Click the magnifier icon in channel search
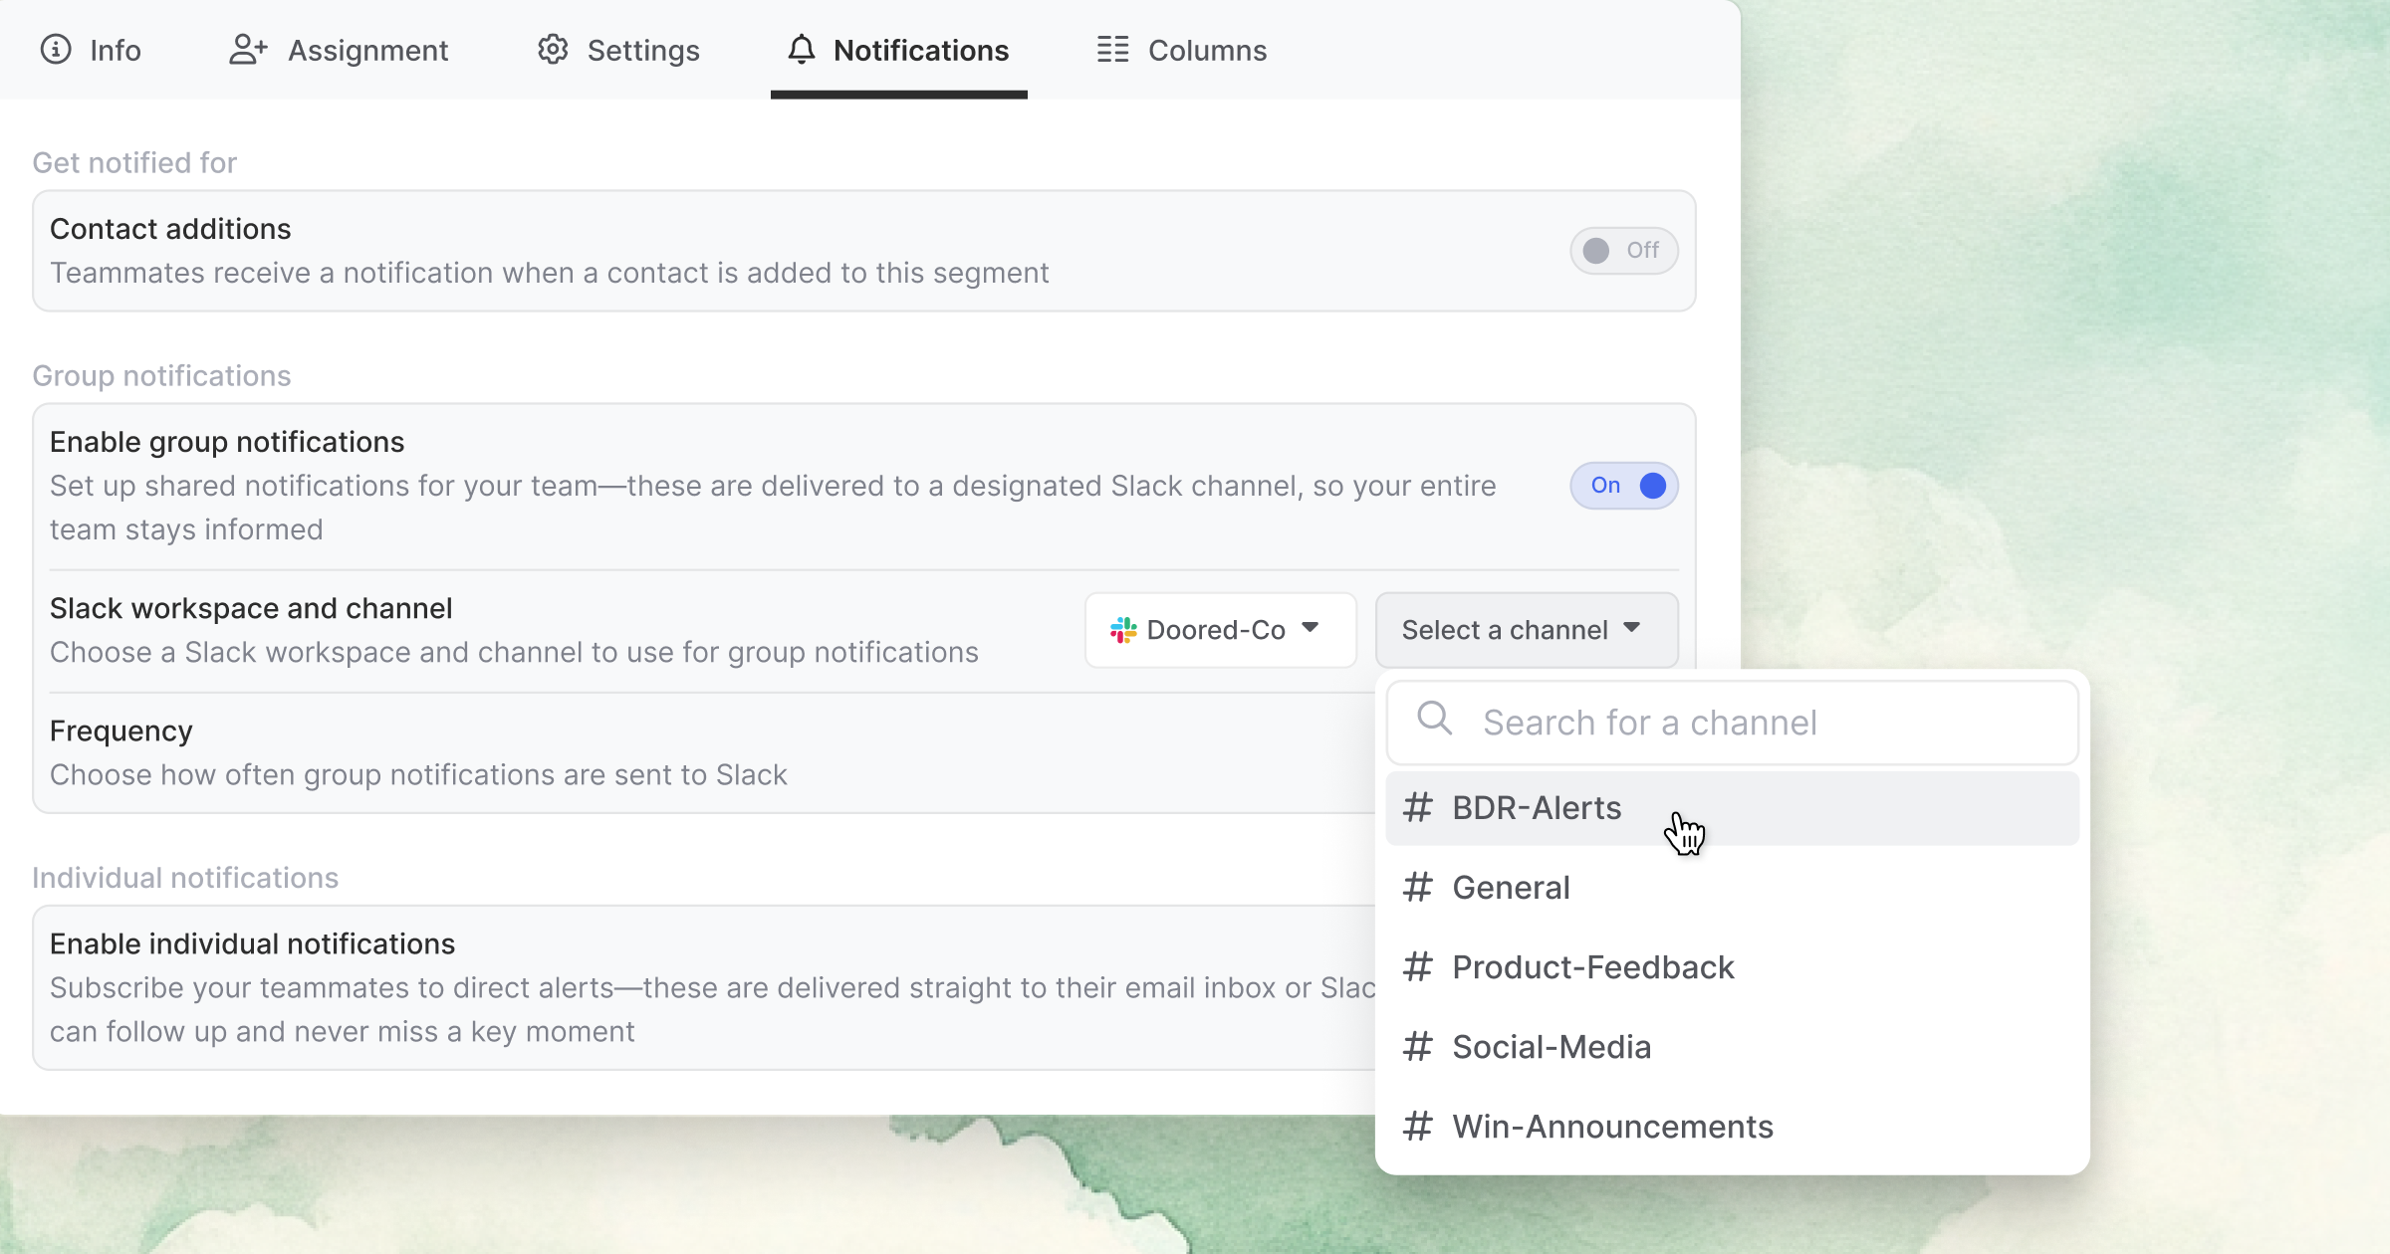 [x=1434, y=718]
